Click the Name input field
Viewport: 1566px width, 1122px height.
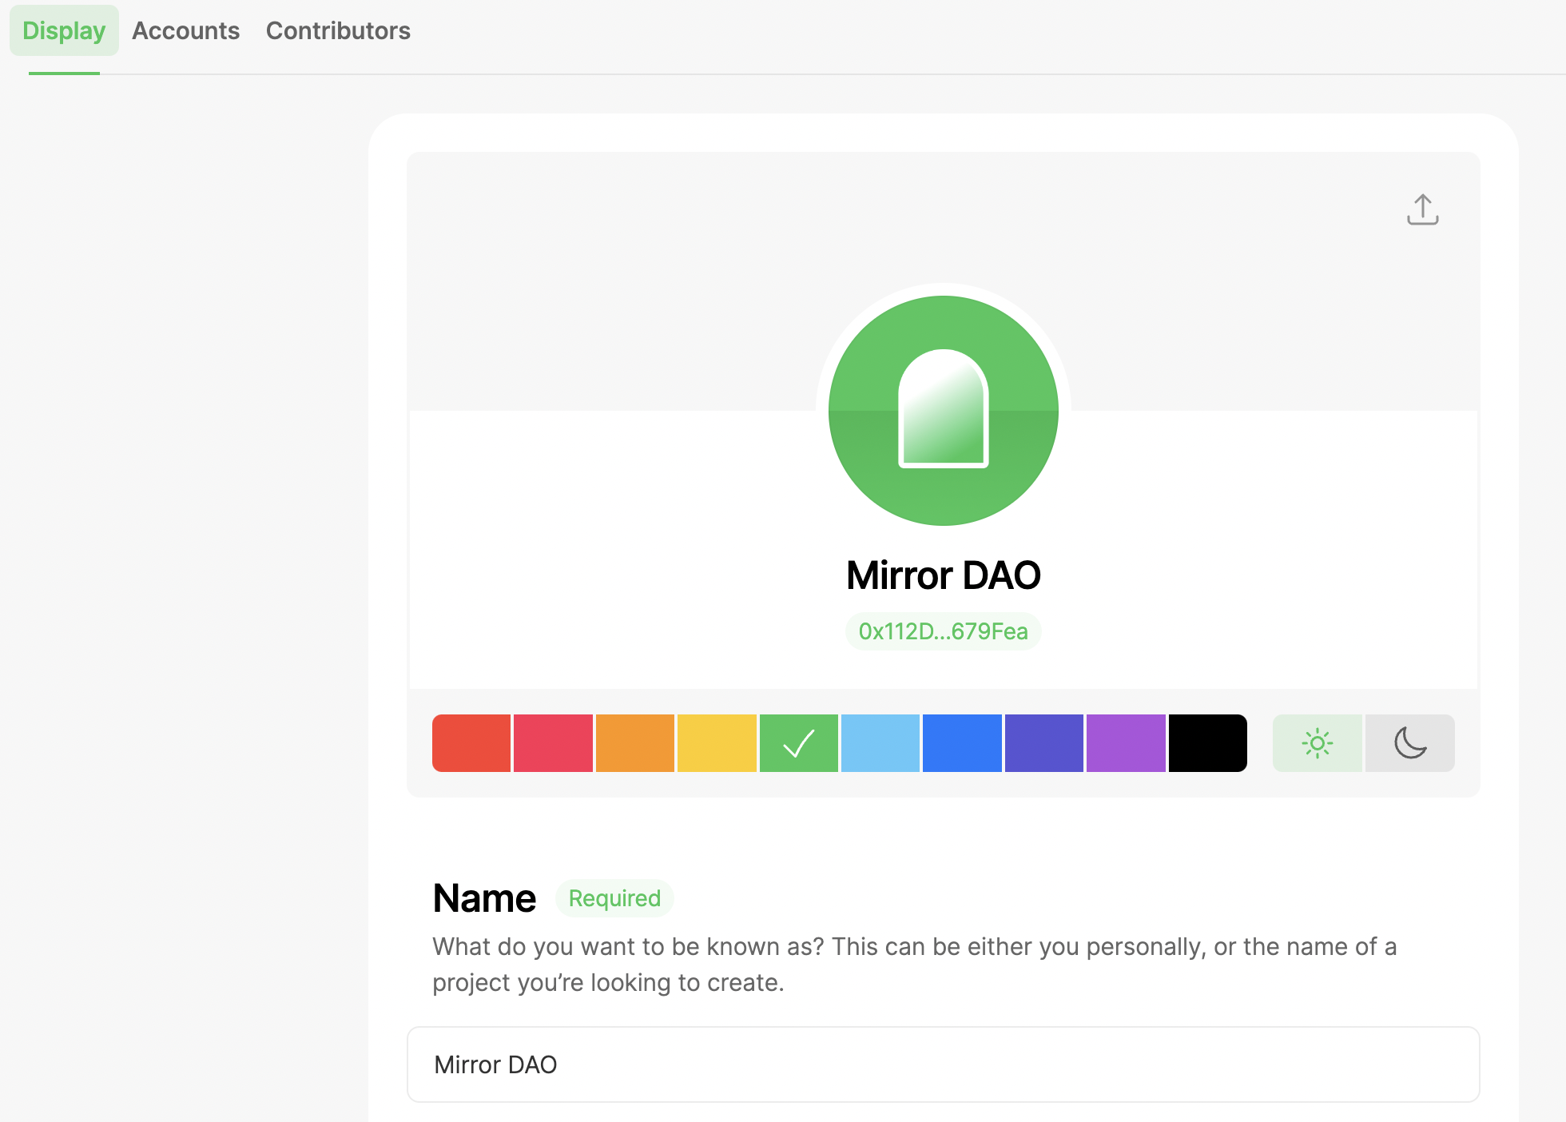tap(944, 1064)
